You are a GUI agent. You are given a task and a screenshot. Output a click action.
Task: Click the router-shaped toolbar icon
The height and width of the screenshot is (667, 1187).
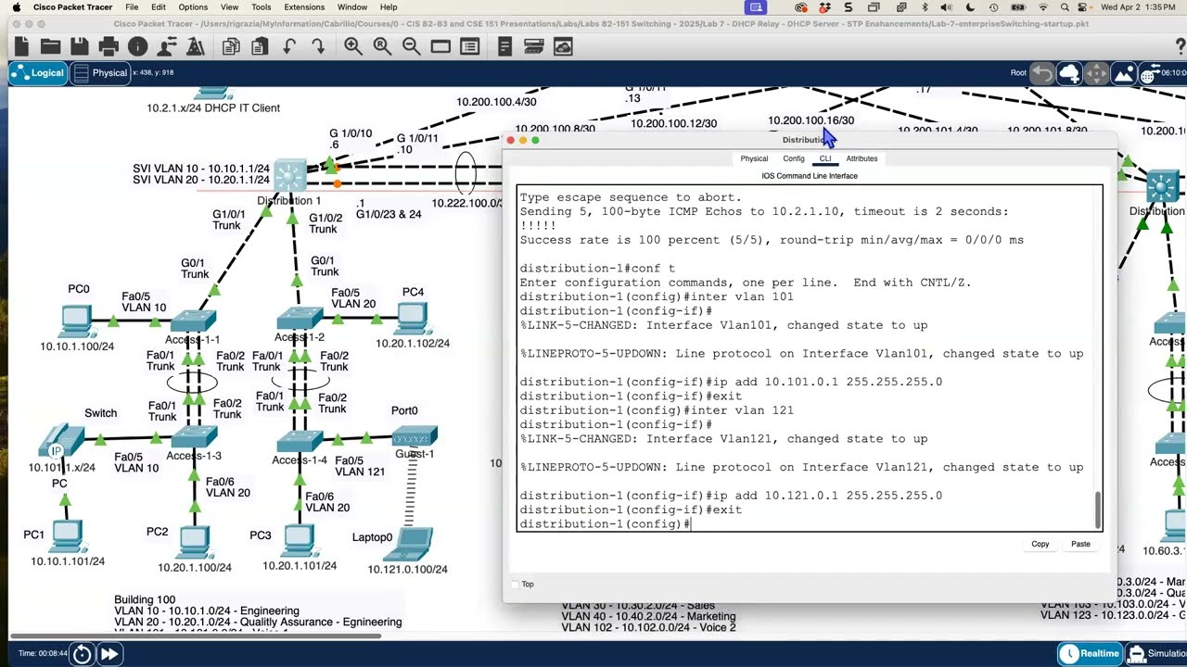533,45
